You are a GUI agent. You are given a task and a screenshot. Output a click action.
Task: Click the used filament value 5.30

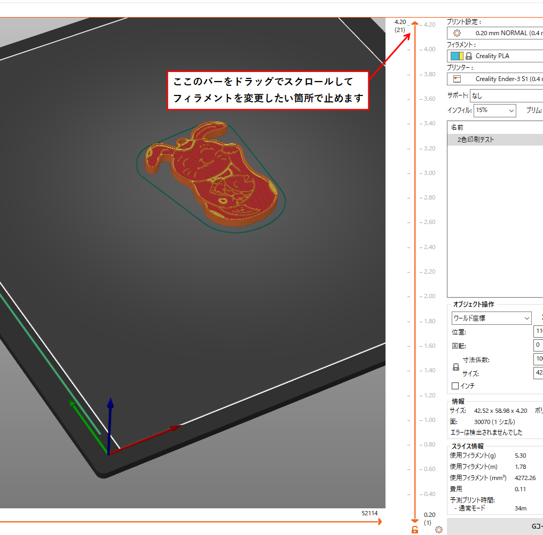point(520,456)
